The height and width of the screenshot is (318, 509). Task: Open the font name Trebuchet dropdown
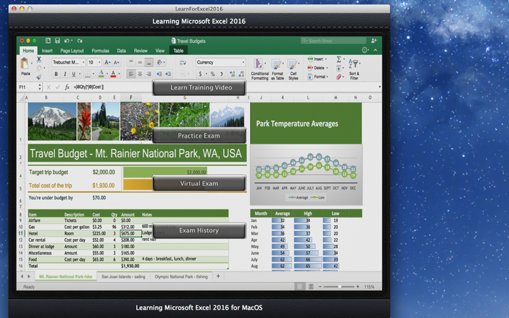tap(83, 62)
